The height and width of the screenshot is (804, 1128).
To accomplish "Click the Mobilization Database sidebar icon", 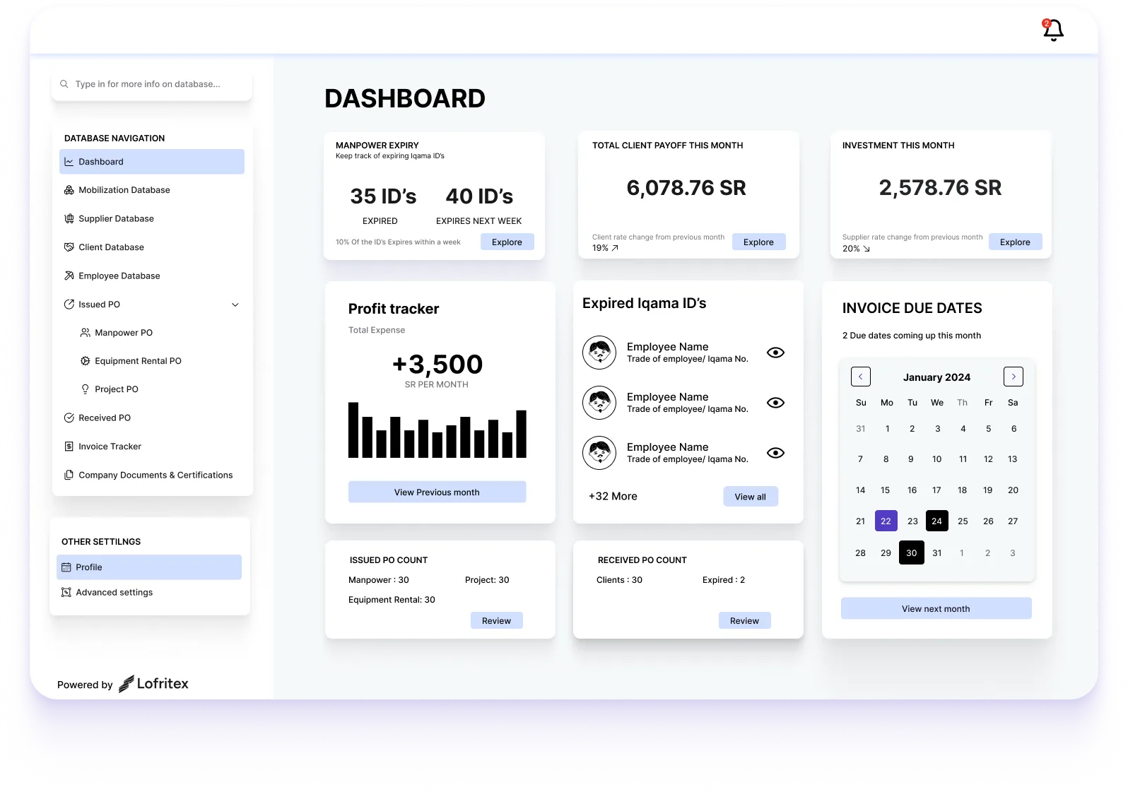I will [69, 190].
